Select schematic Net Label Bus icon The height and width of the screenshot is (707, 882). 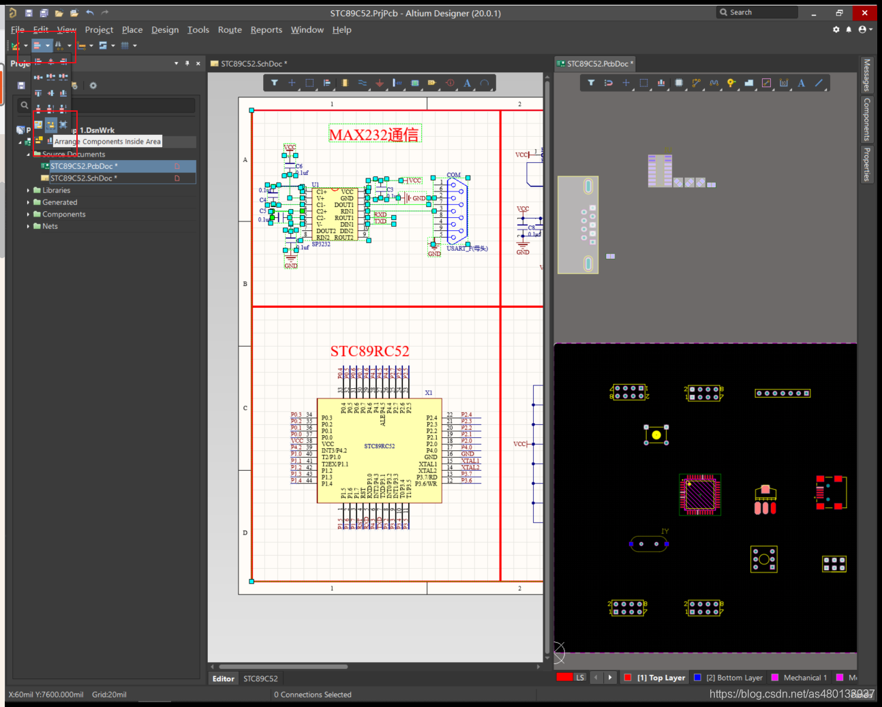point(397,83)
